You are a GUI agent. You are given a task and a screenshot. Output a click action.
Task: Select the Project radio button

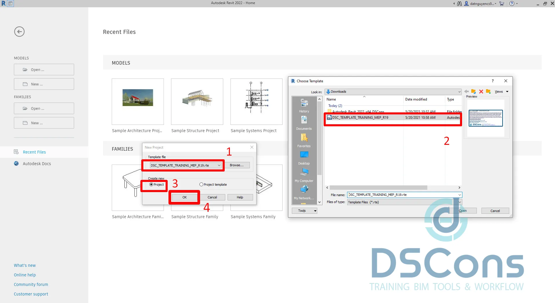point(151,185)
